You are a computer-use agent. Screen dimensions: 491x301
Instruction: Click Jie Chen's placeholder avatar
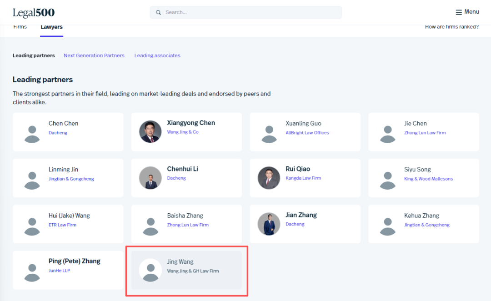point(388,135)
